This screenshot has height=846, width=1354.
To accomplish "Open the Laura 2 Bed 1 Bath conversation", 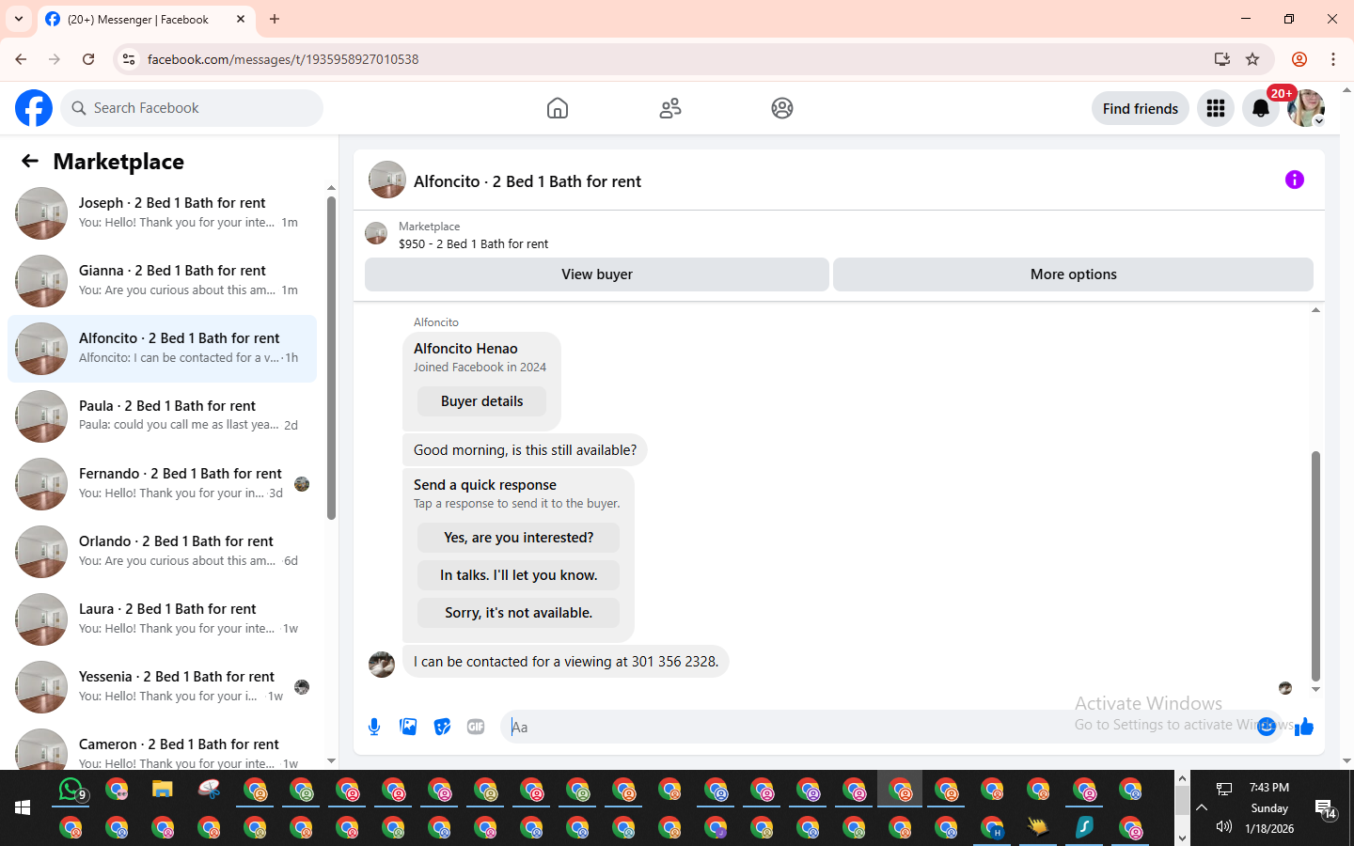I will click(162, 619).
